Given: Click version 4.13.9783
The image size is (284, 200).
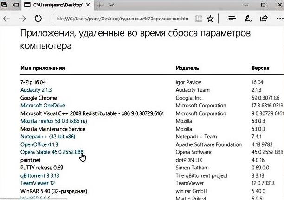Looking at the screenshot, I should (x=262, y=144).
